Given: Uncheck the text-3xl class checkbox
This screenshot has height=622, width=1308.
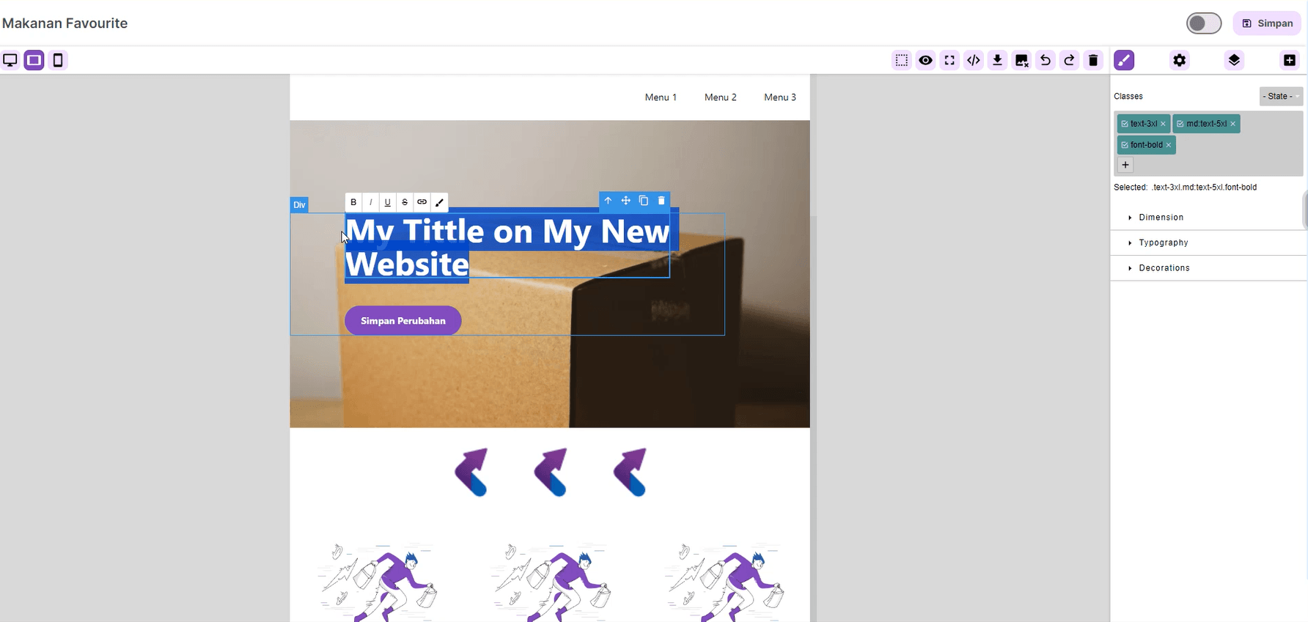Looking at the screenshot, I should pyautogui.click(x=1125, y=124).
